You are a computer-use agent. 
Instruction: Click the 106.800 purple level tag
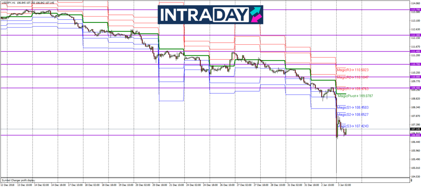pos(415,135)
